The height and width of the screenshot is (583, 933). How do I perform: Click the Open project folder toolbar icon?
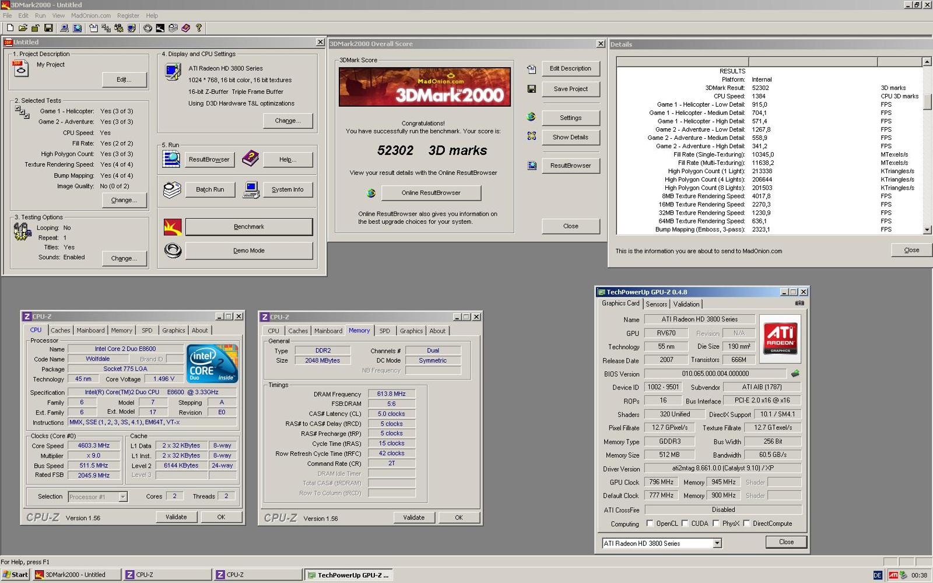click(23, 27)
